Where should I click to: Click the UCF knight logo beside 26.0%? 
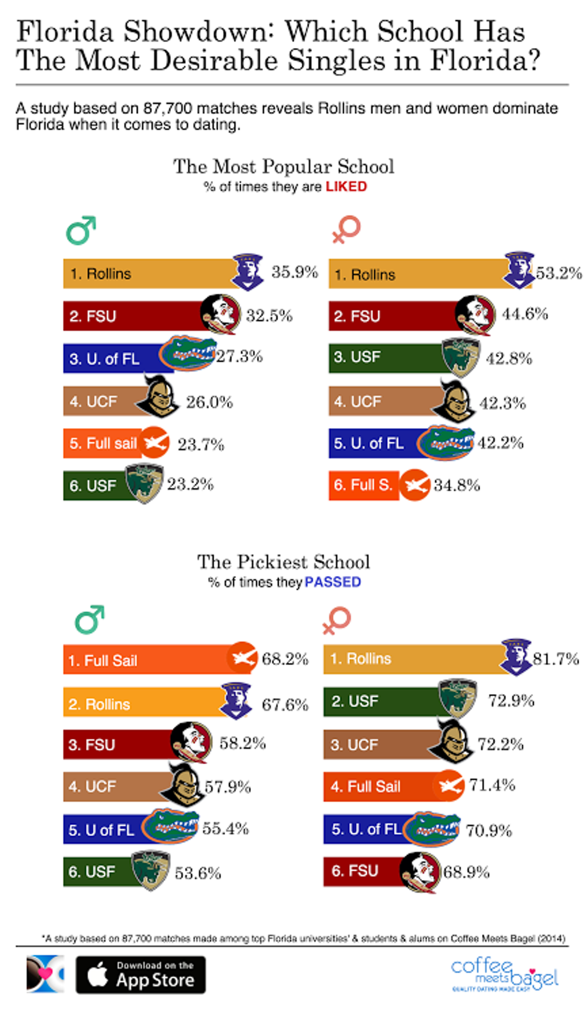[x=158, y=397]
